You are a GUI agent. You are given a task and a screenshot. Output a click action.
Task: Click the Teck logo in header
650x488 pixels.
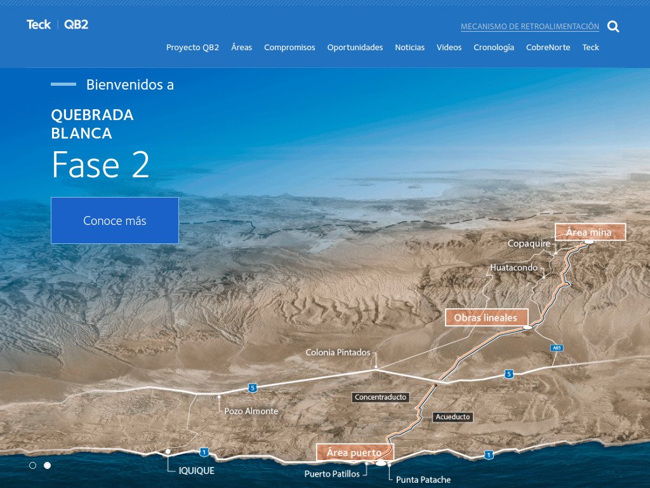[x=38, y=25]
